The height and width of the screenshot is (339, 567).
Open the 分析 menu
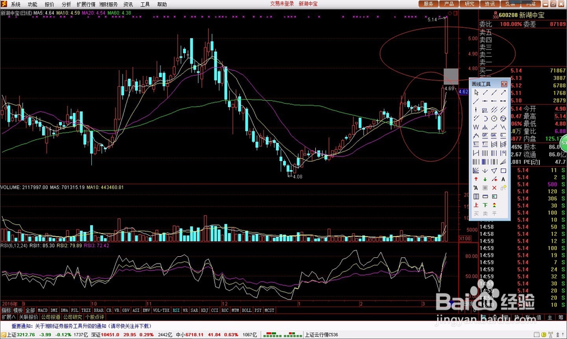coord(66,5)
